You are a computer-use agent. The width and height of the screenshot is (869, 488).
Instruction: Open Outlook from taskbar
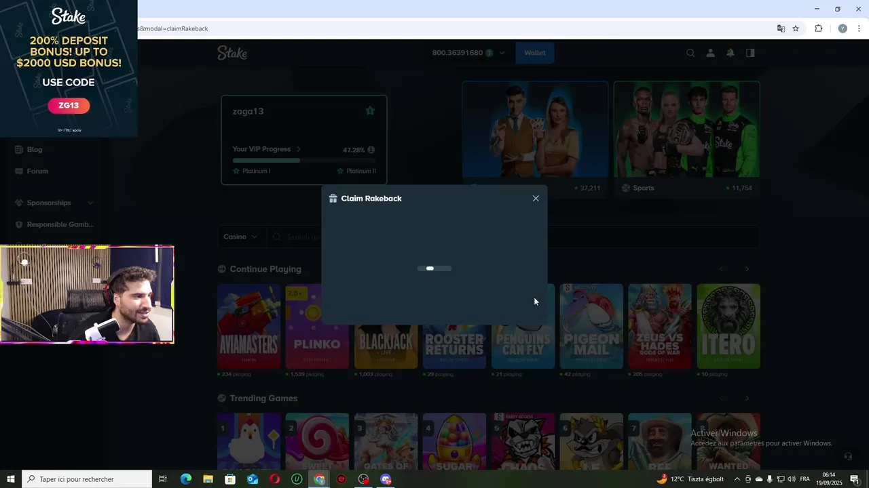point(253,479)
